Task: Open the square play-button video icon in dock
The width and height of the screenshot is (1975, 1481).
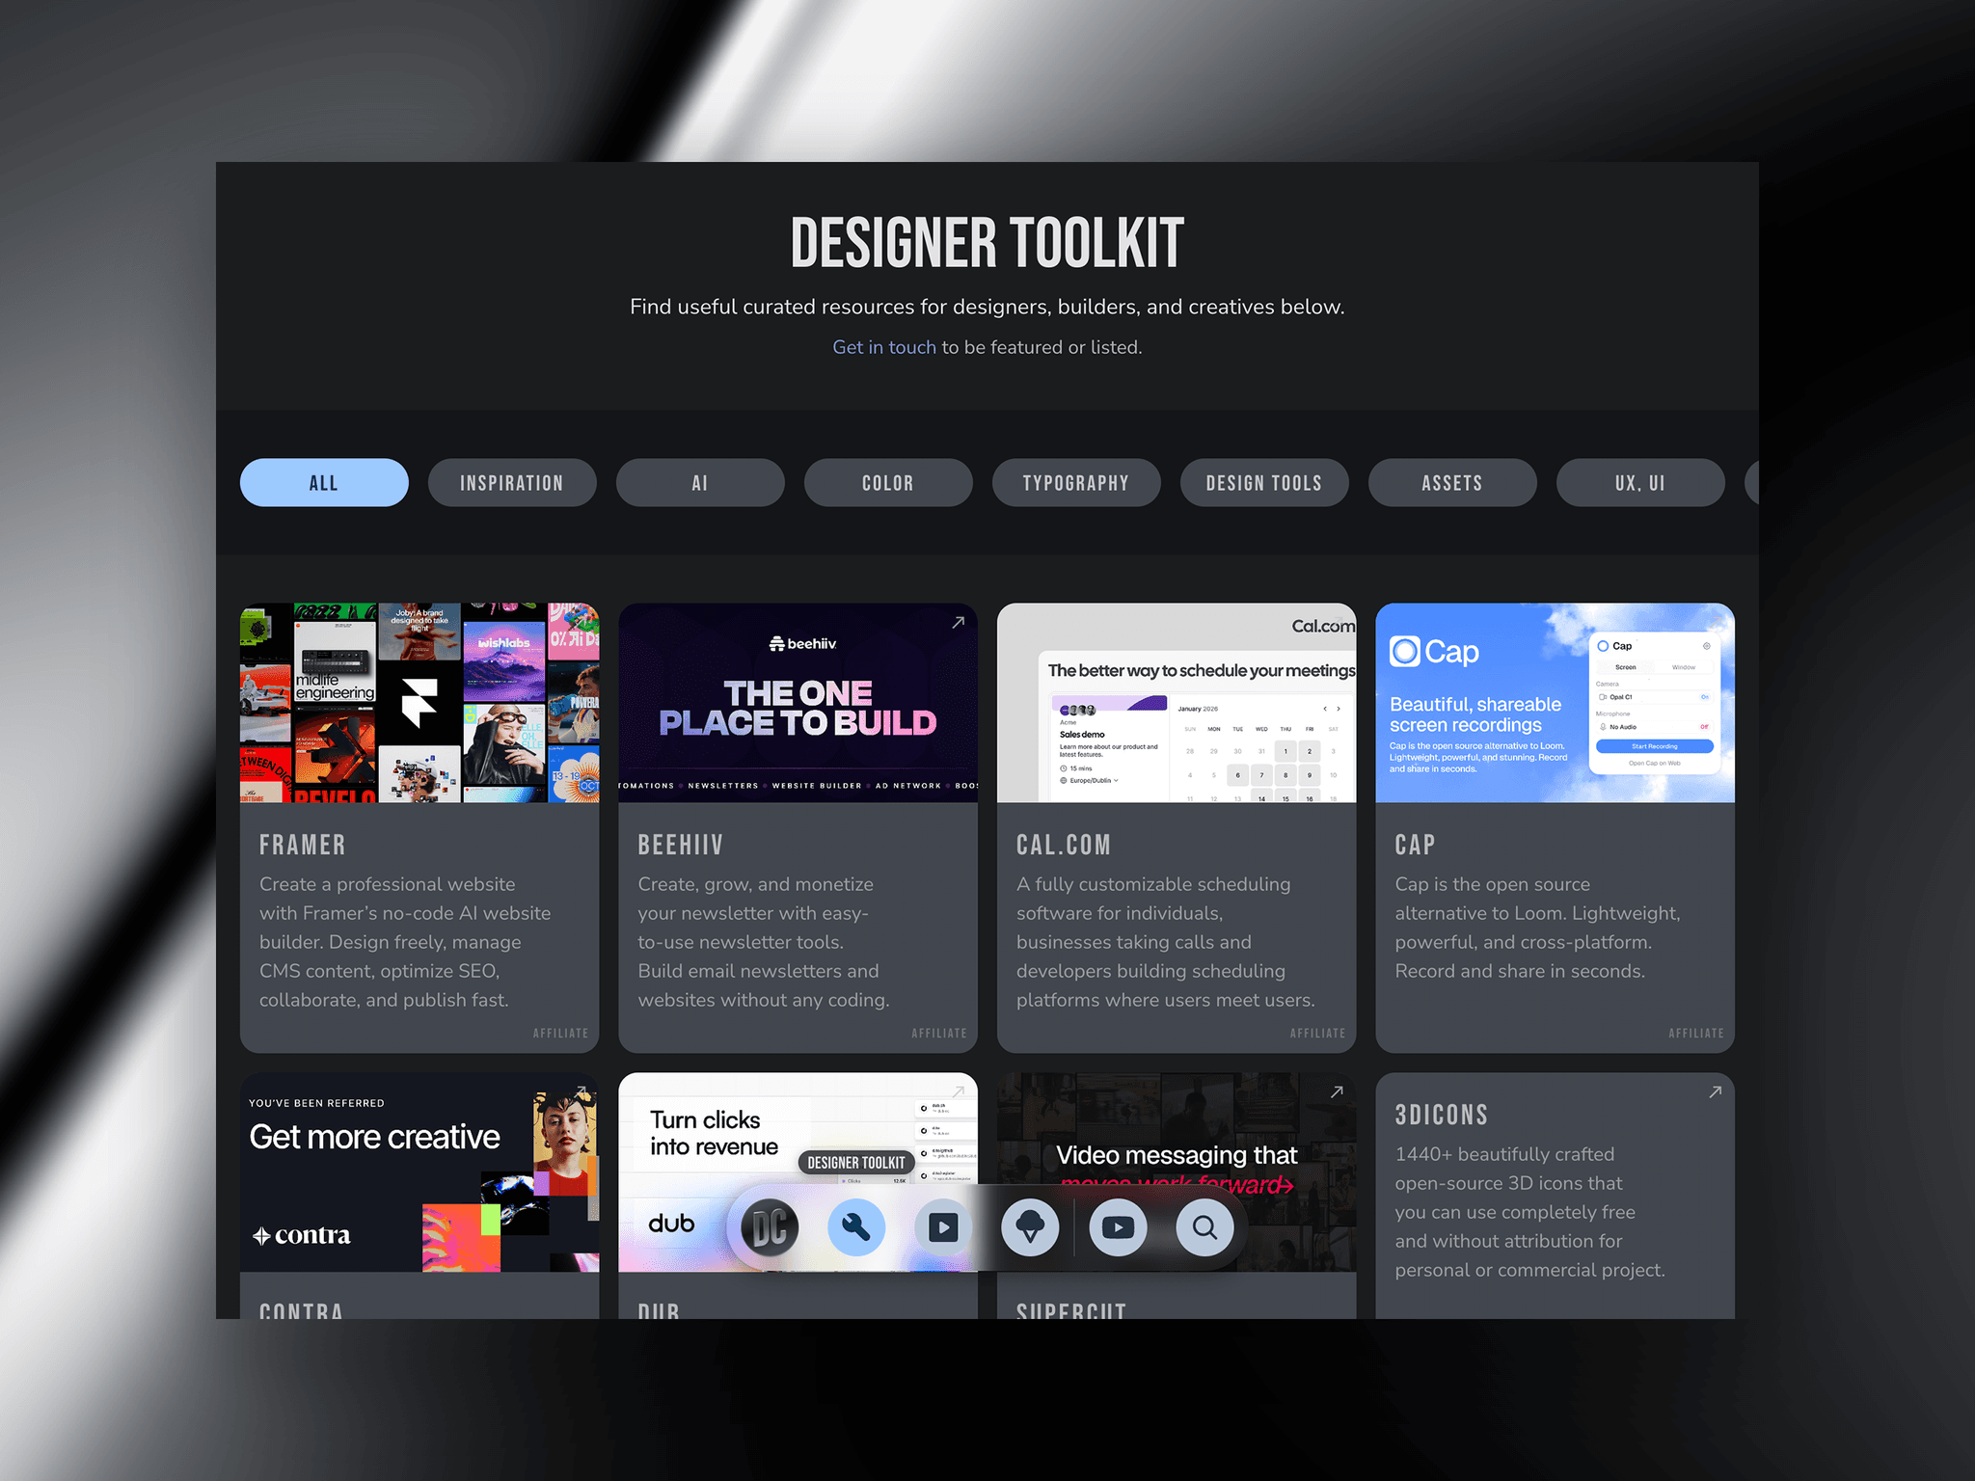Action: pos(943,1227)
